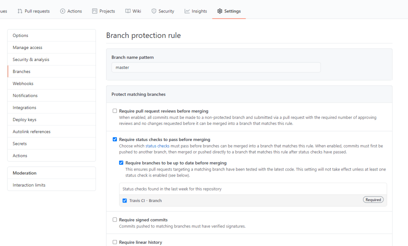Screen dimensions: 408x246
Task: Click the Wiki book icon
Action: [128, 11]
